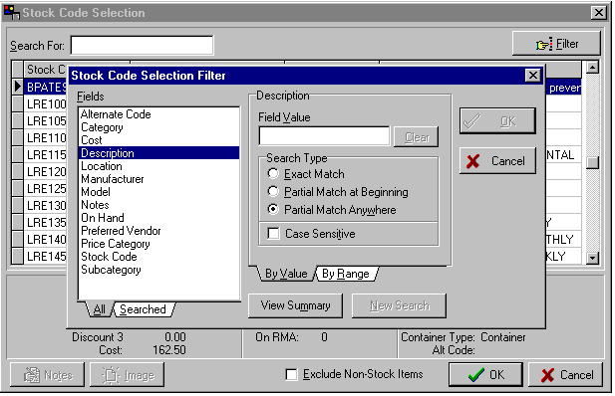Viewport: 615px width, 396px height.
Task: Close the Stock Code Selection Filter dialog
Action: [532, 76]
